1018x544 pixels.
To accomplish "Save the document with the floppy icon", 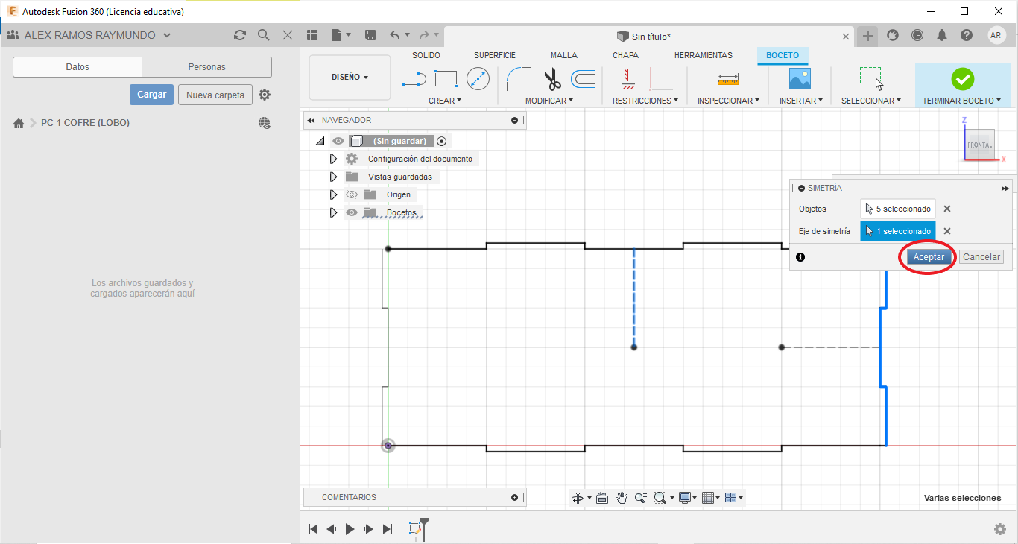I will pos(370,35).
